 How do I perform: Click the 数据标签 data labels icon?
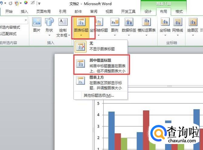coord(129,22)
